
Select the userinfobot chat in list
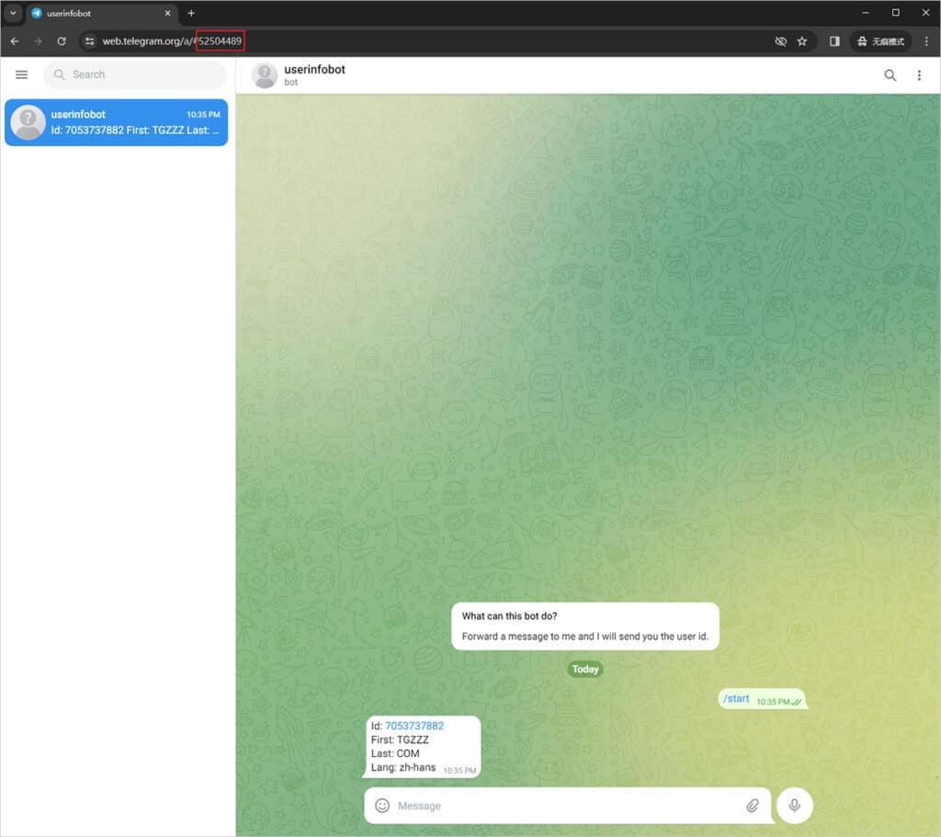coord(116,122)
